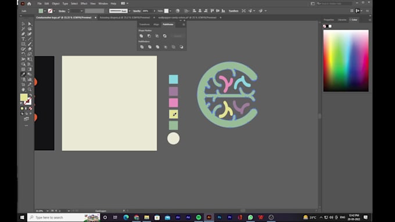The height and width of the screenshot is (222, 395).
Task: Click the Intersect shape mode icon
Action: (157, 36)
